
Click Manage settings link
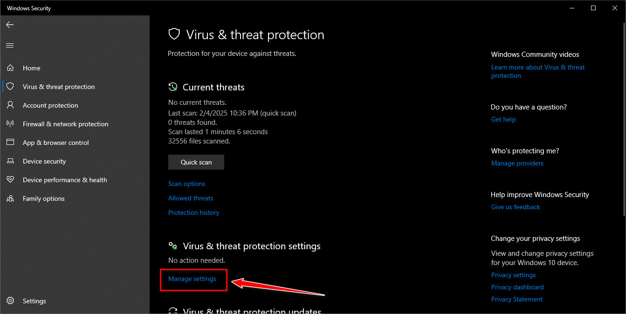(192, 279)
